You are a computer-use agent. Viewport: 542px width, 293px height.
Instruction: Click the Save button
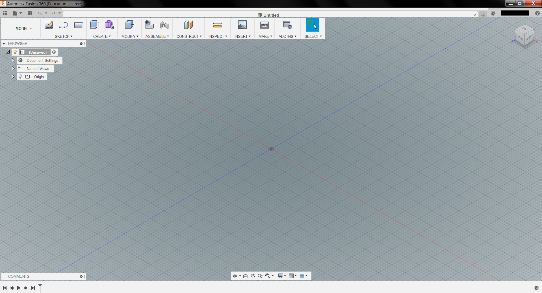[x=29, y=13]
